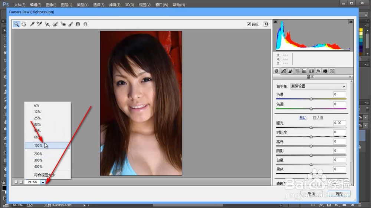Click the 对比度 value input field
This screenshot has width=371, height=208.
click(339, 132)
